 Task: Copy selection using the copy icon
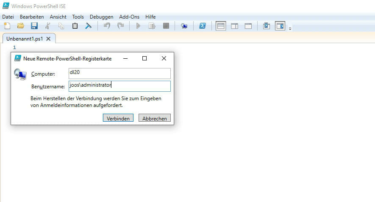coord(61,26)
